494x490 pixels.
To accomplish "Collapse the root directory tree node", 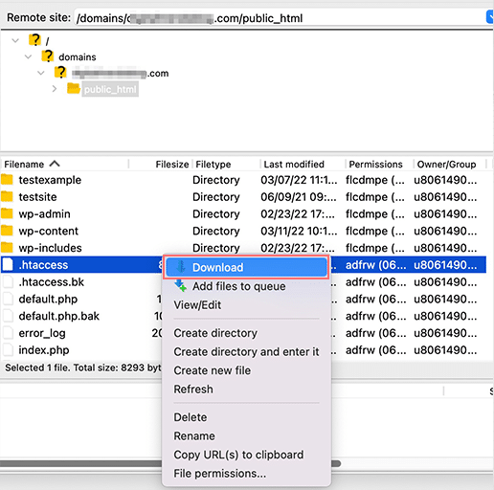I will [x=15, y=40].
